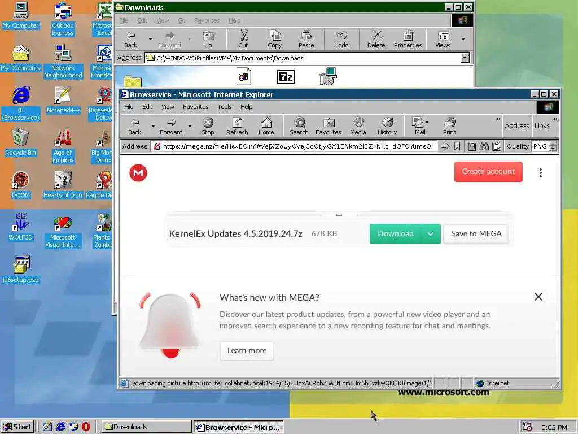Image resolution: width=578 pixels, height=434 pixels.
Task: Open the Forward history dropdown in Internet Explorer
Action: pos(190,126)
